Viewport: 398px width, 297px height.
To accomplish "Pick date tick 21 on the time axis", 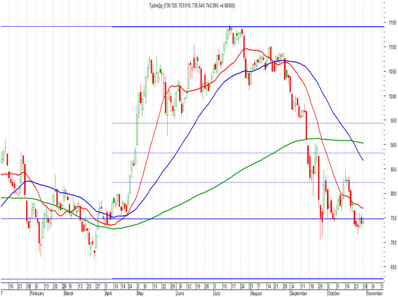I will pos(277,286).
